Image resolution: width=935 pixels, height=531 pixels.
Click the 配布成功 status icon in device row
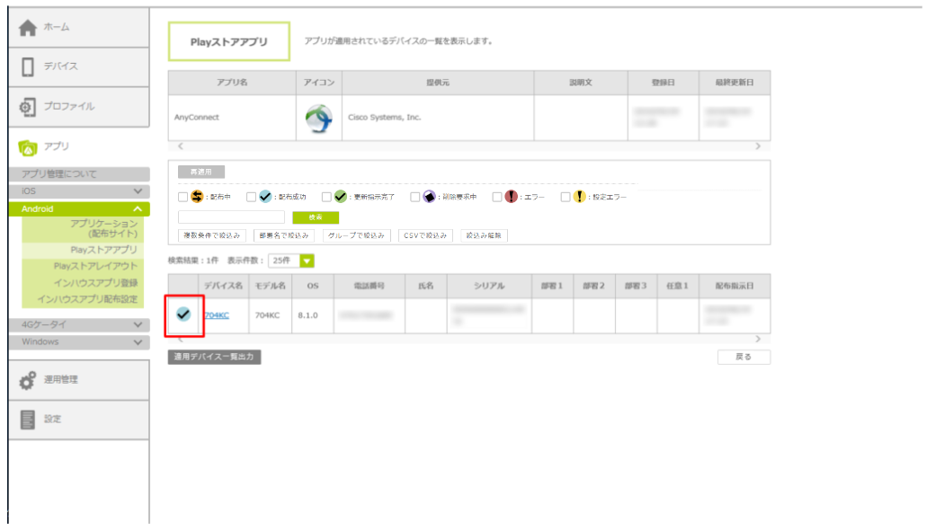pyautogui.click(x=183, y=314)
